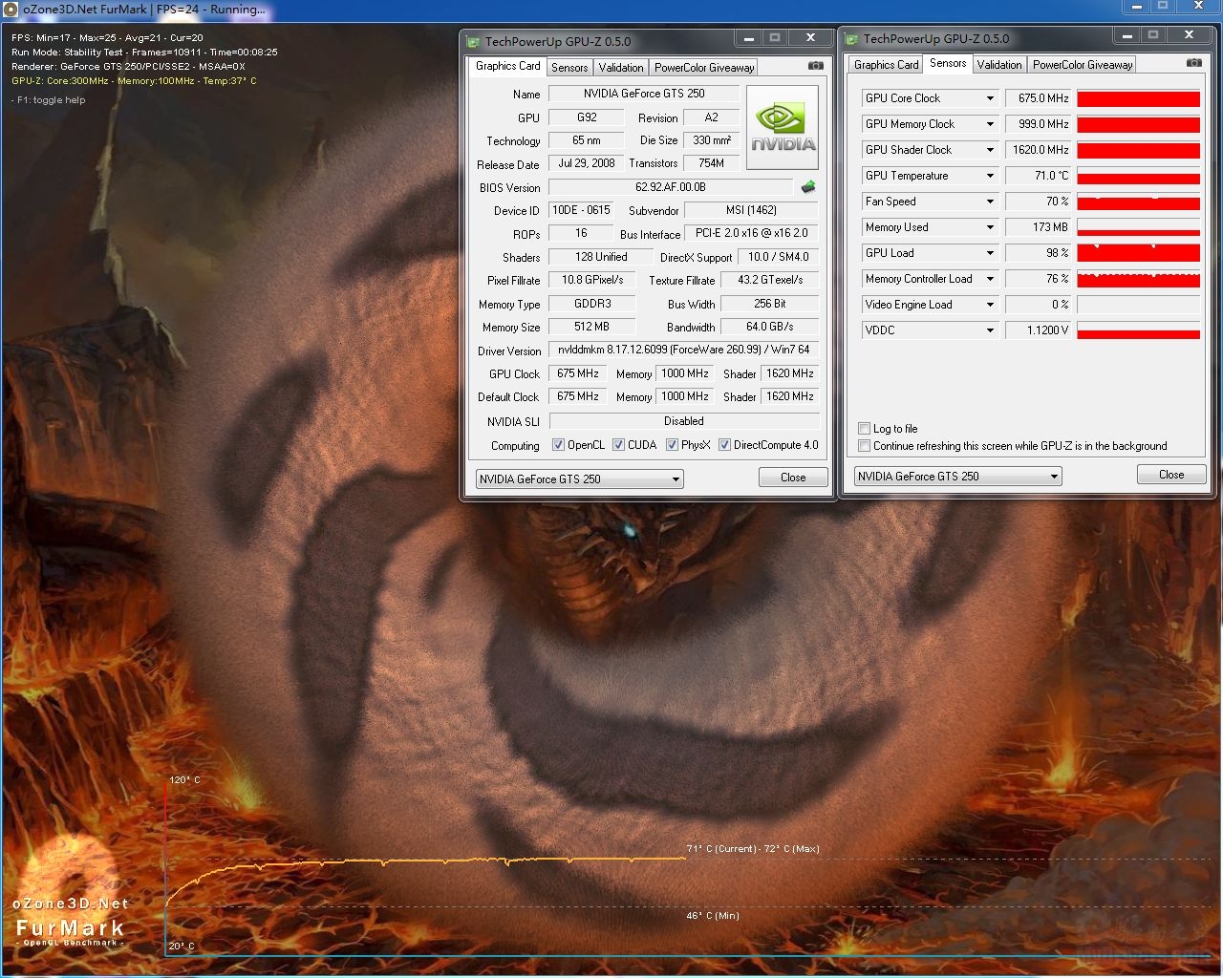The image size is (1223, 978).
Task: Open GPU selector dropdown in Sensors window
Action: click(x=957, y=477)
